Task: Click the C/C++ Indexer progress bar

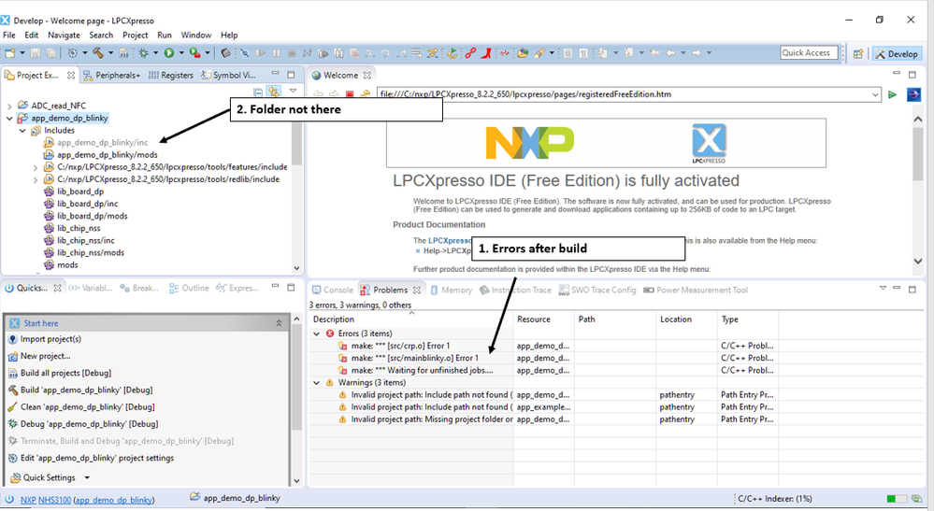Action: (x=897, y=499)
